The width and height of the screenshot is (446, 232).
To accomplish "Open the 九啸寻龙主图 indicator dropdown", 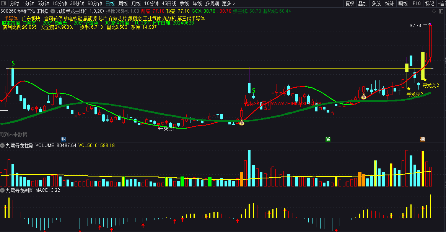I will [53, 11].
